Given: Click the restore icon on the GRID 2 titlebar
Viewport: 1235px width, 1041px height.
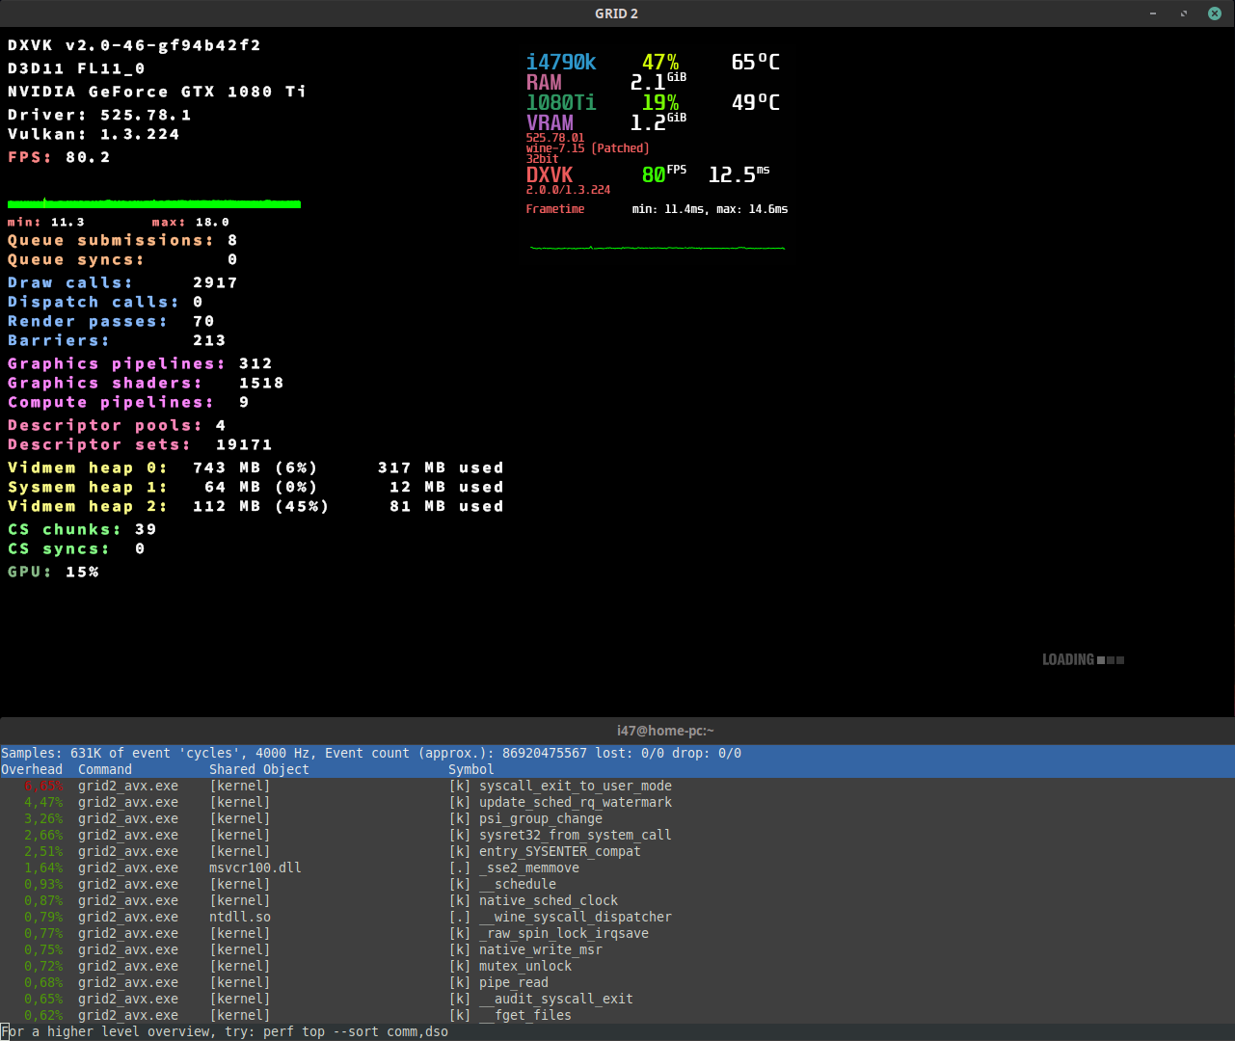Looking at the screenshot, I should pos(1183,13).
